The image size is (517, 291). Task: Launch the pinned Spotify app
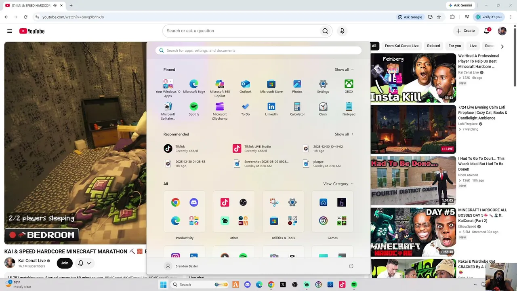(194, 109)
